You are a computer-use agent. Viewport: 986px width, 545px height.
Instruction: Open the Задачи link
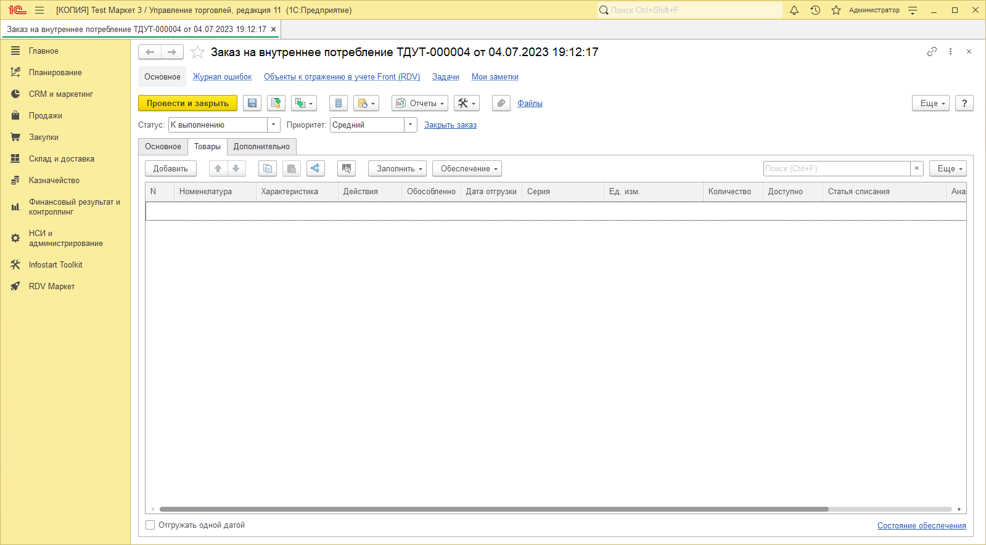[446, 77]
